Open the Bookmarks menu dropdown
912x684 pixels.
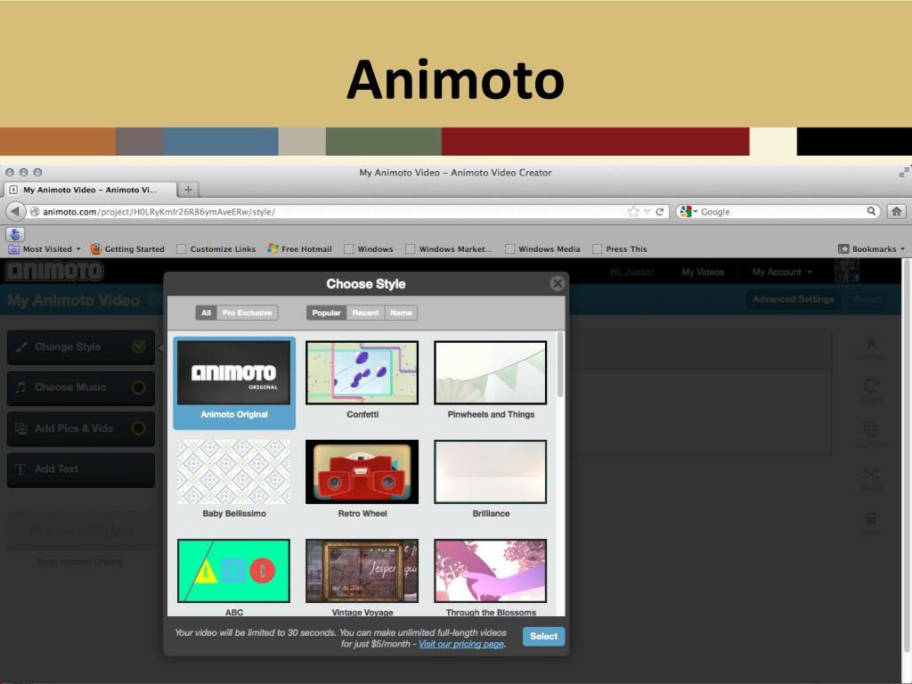[x=871, y=249]
